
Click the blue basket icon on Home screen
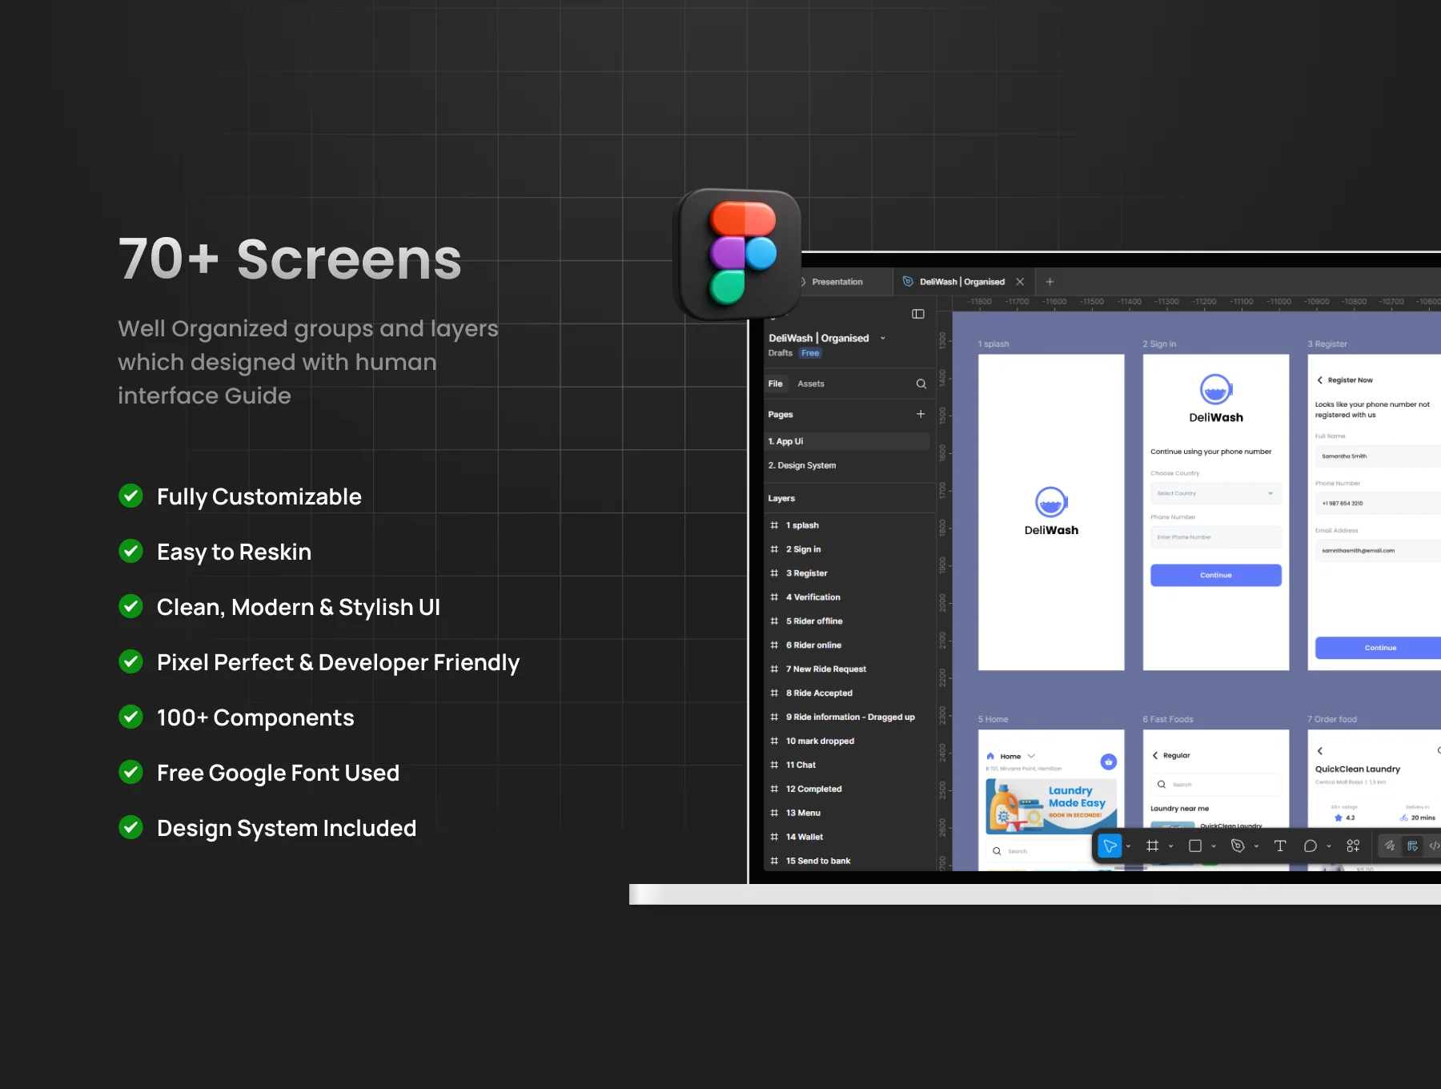point(1108,761)
